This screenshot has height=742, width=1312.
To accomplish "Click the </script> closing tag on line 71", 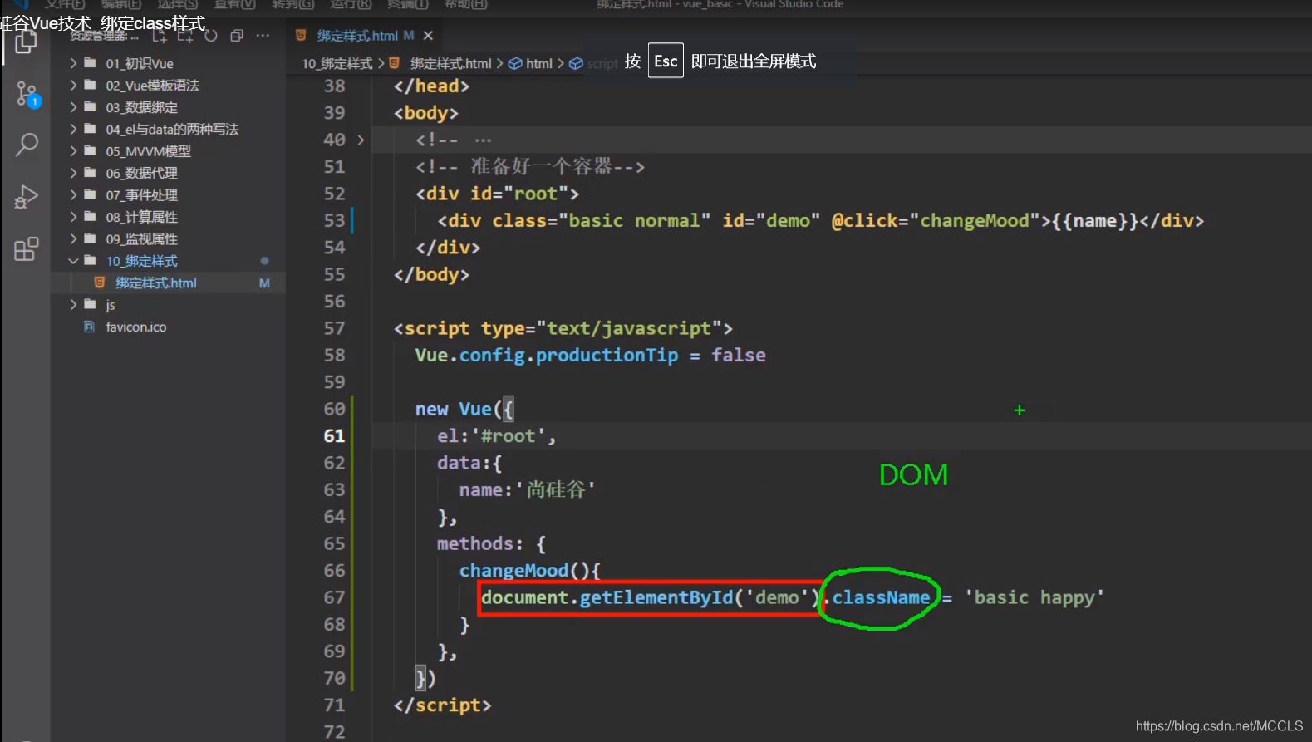I will tap(442, 705).
